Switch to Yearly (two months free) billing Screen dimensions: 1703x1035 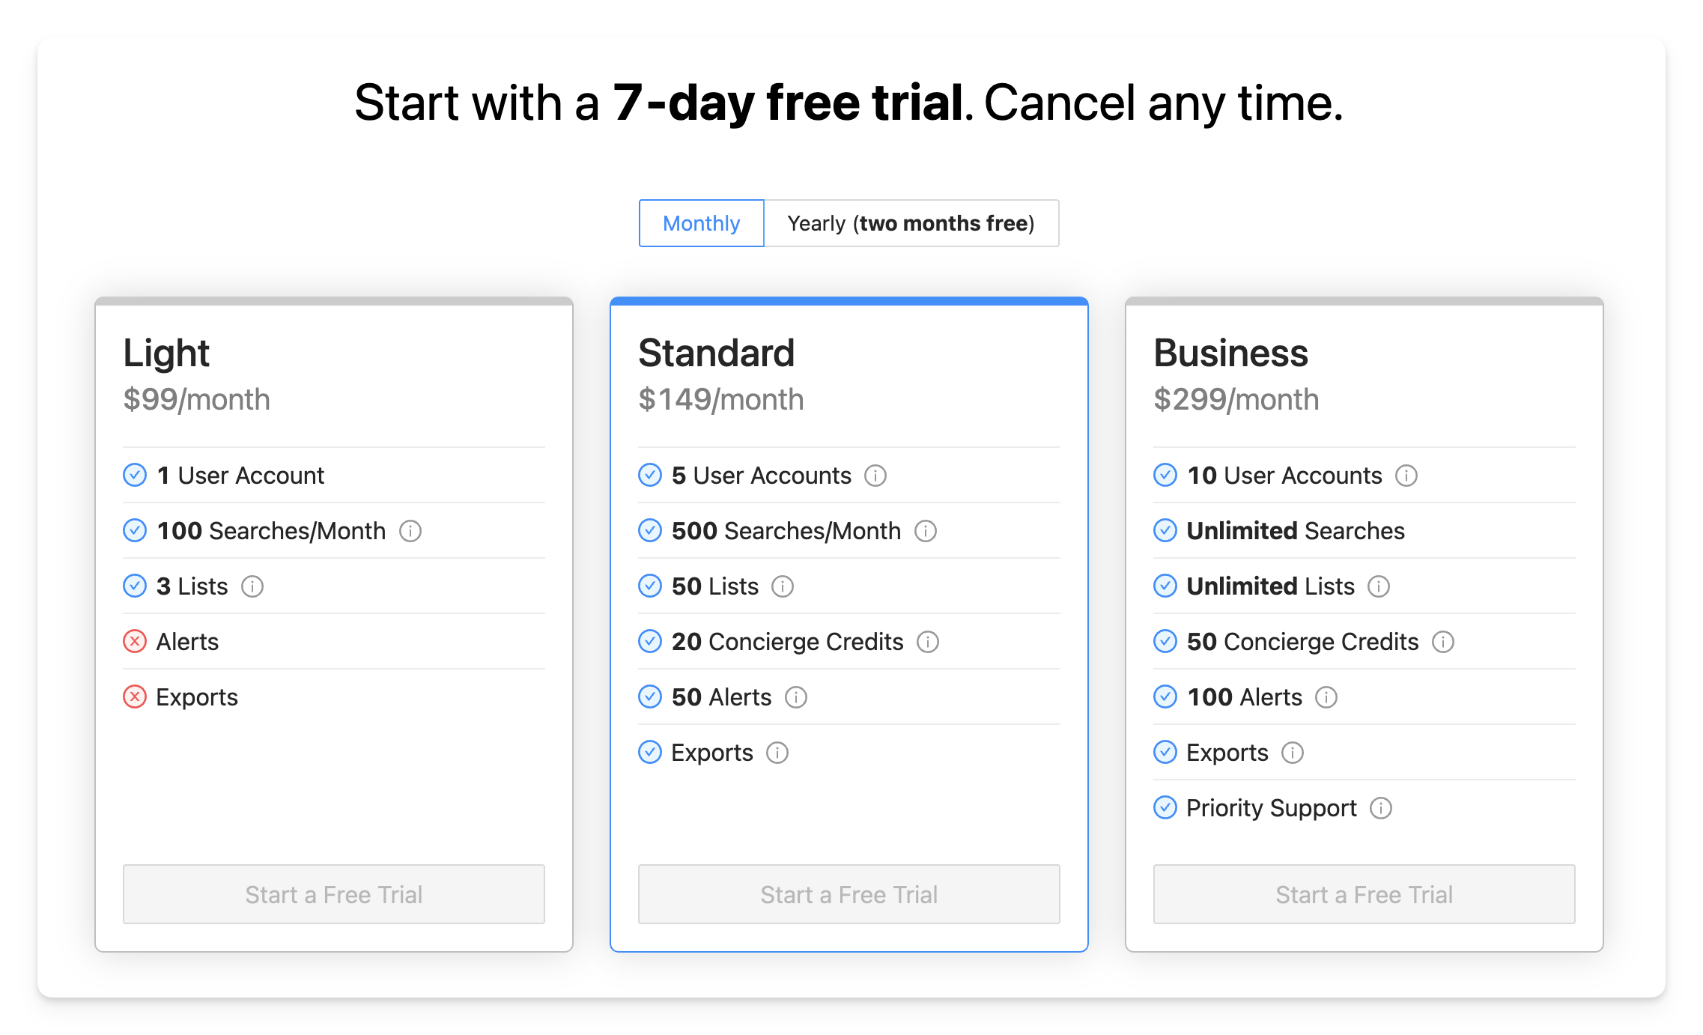911,223
